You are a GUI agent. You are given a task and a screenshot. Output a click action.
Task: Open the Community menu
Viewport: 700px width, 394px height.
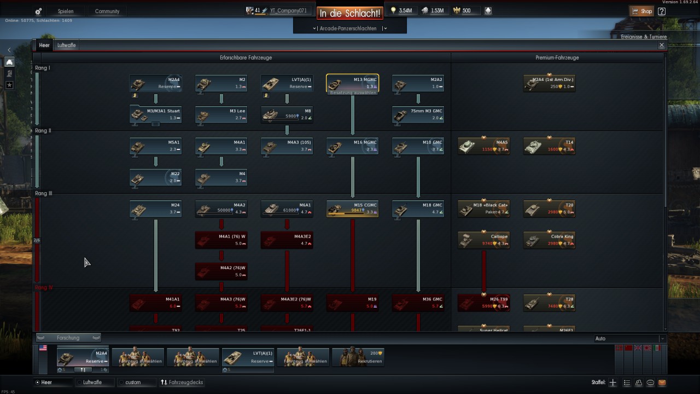(107, 11)
